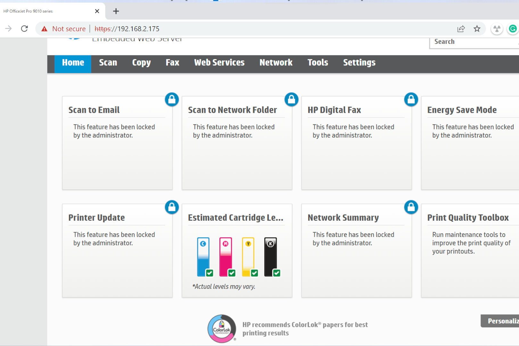
Task: Share this page using the share icon
Action: point(461,29)
